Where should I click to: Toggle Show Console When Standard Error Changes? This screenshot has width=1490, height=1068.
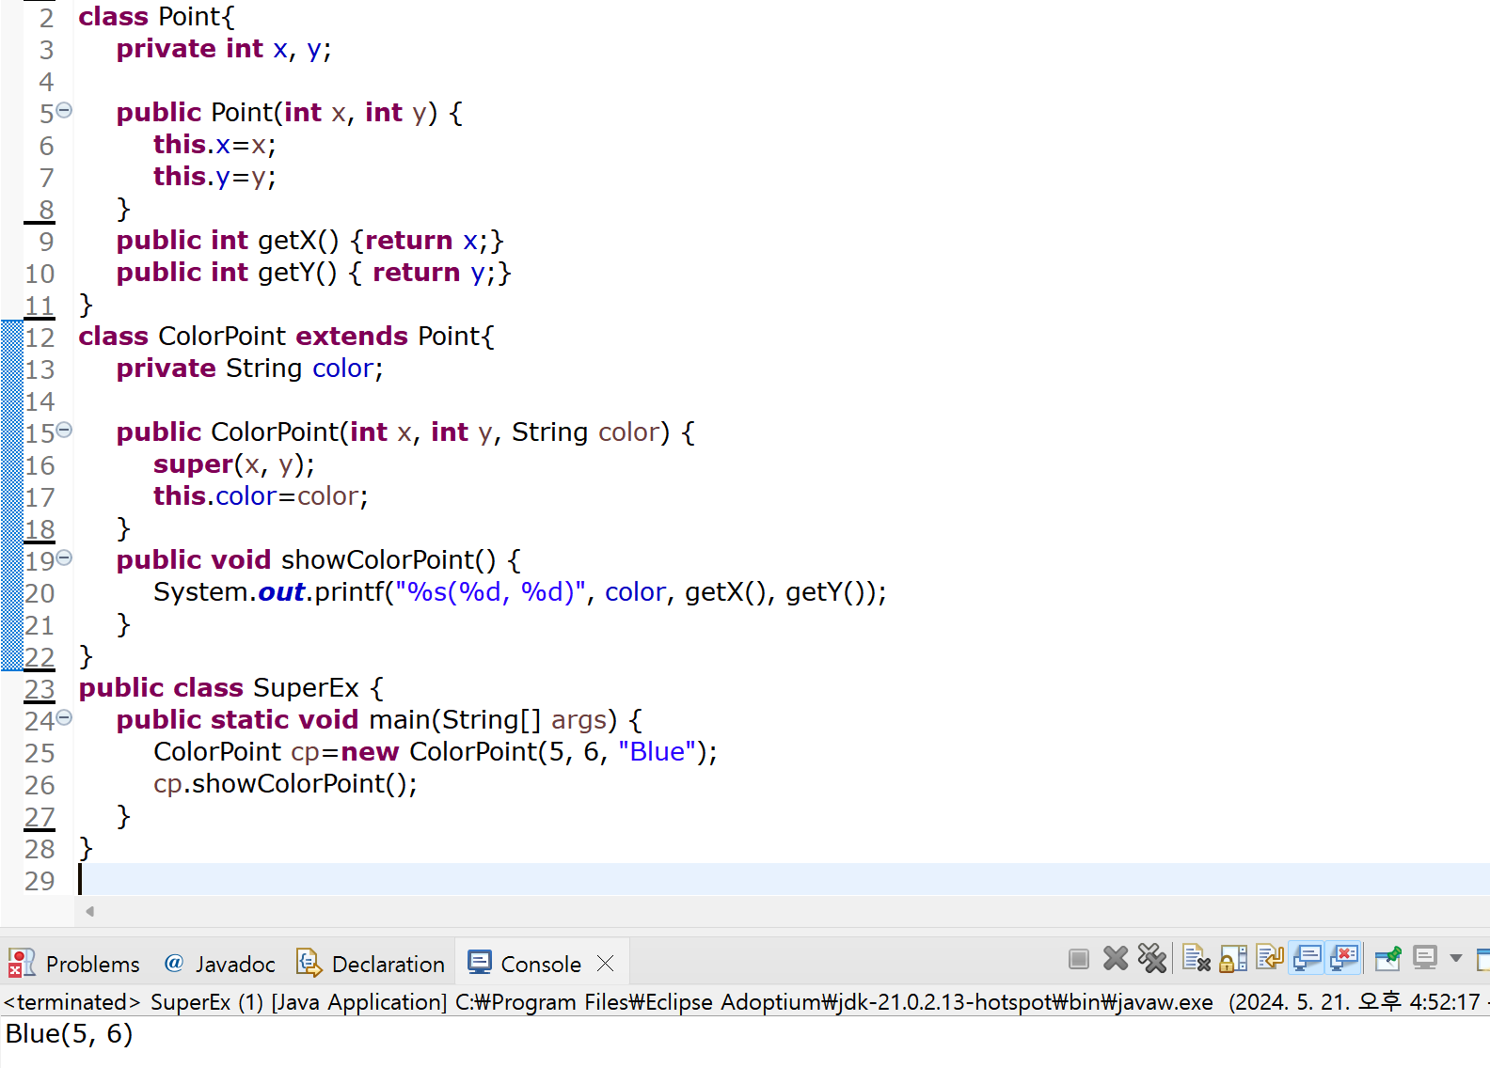(1344, 959)
